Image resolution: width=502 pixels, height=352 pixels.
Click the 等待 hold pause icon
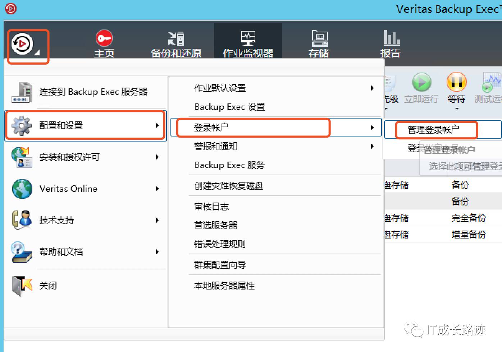[457, 82]
